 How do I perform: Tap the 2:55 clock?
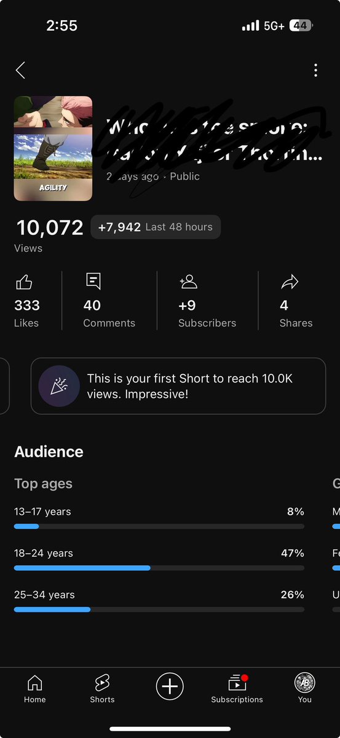tap(62, 26)
